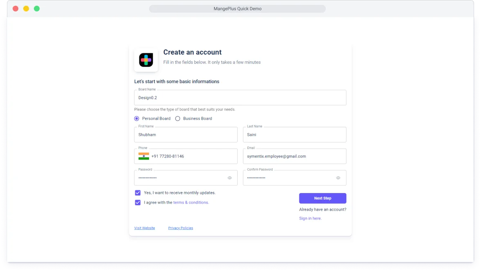The width and height of the screenshot is (481, 271).
Task: Click the green window maximize button
Action: tap(37, 9)
